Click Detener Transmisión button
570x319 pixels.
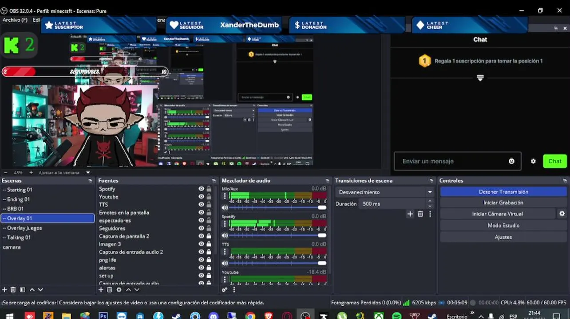503,192
